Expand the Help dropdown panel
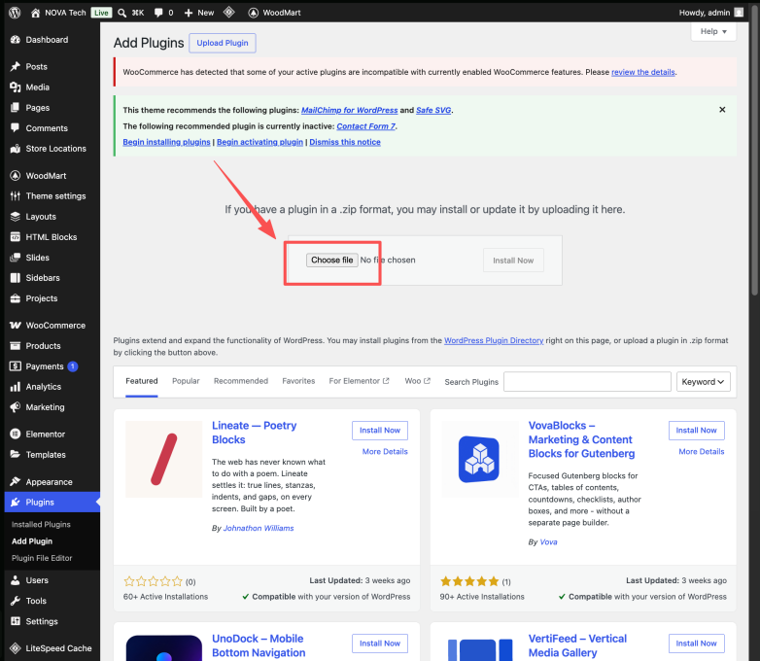 point(713,31)
